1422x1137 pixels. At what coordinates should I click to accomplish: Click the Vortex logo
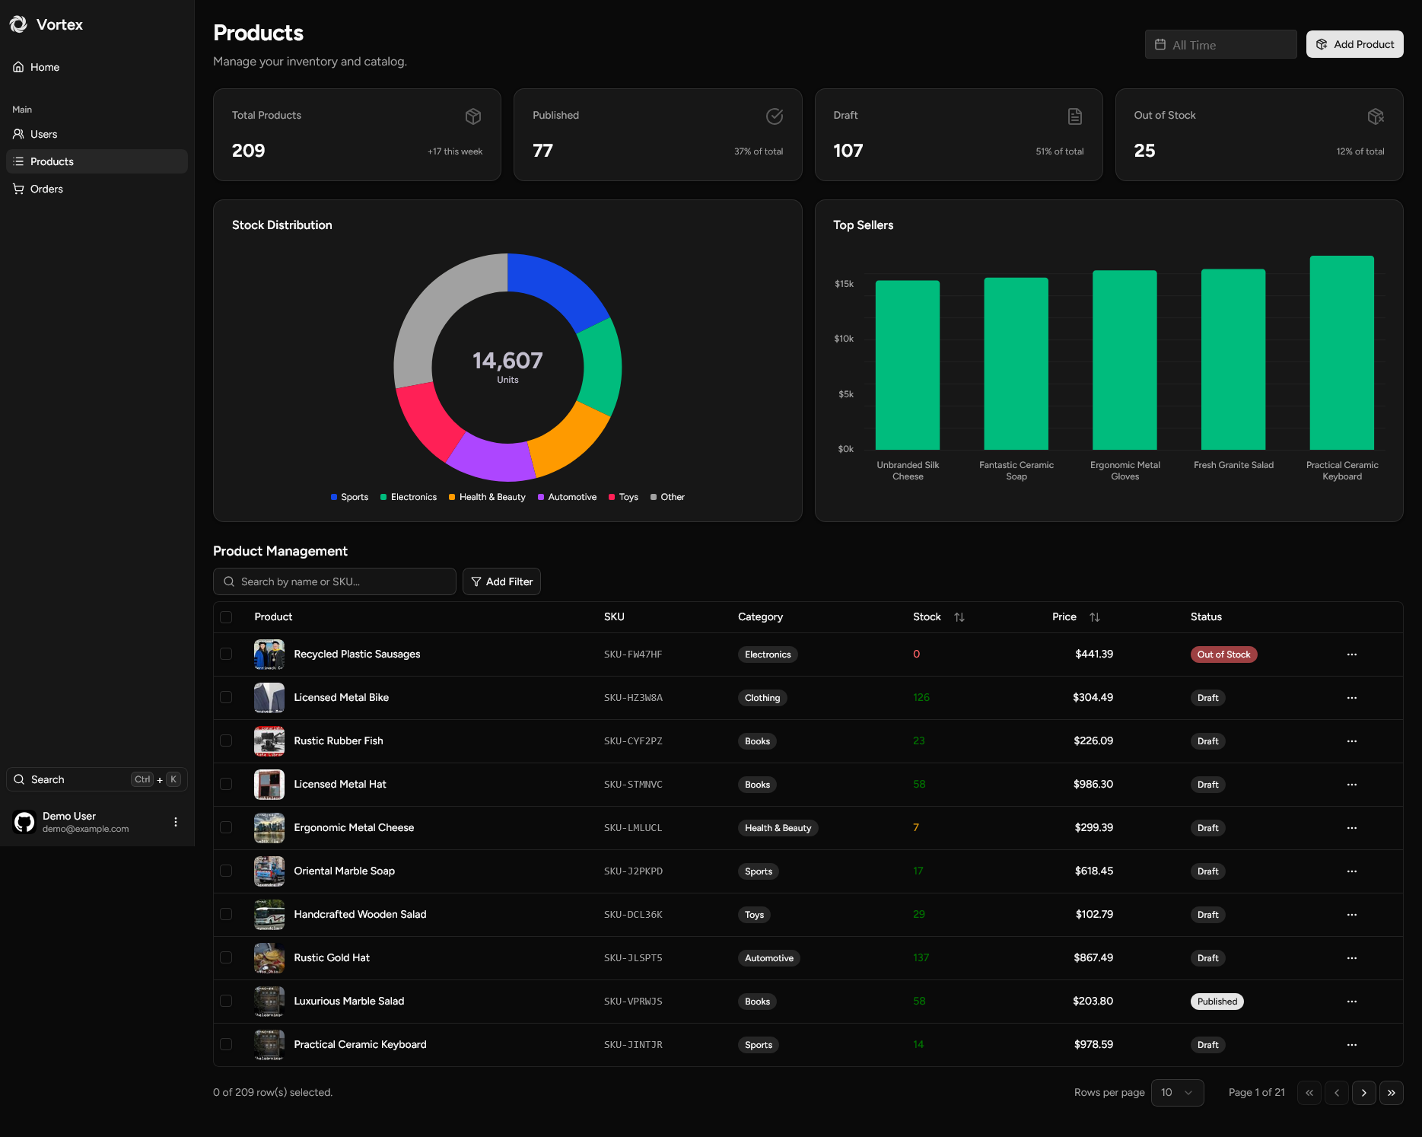pos(19,24)
